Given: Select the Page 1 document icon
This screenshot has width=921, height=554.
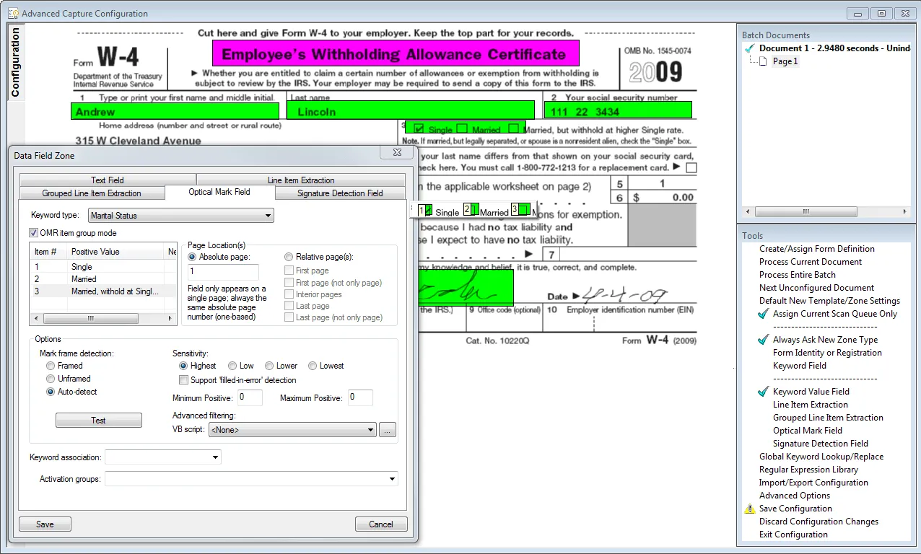Looking at the screenshot, I should tap(763, 61).
